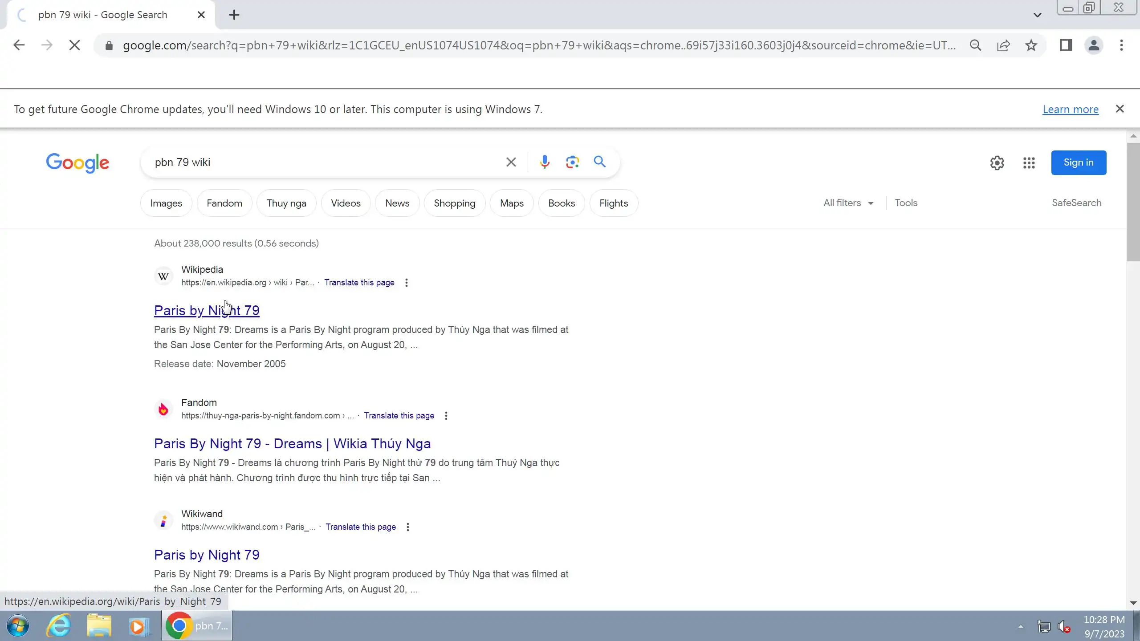This screenshot has height=641, width=1140.
Task: Open the SafeSearch settings
Action: [x=1076, y=203]
